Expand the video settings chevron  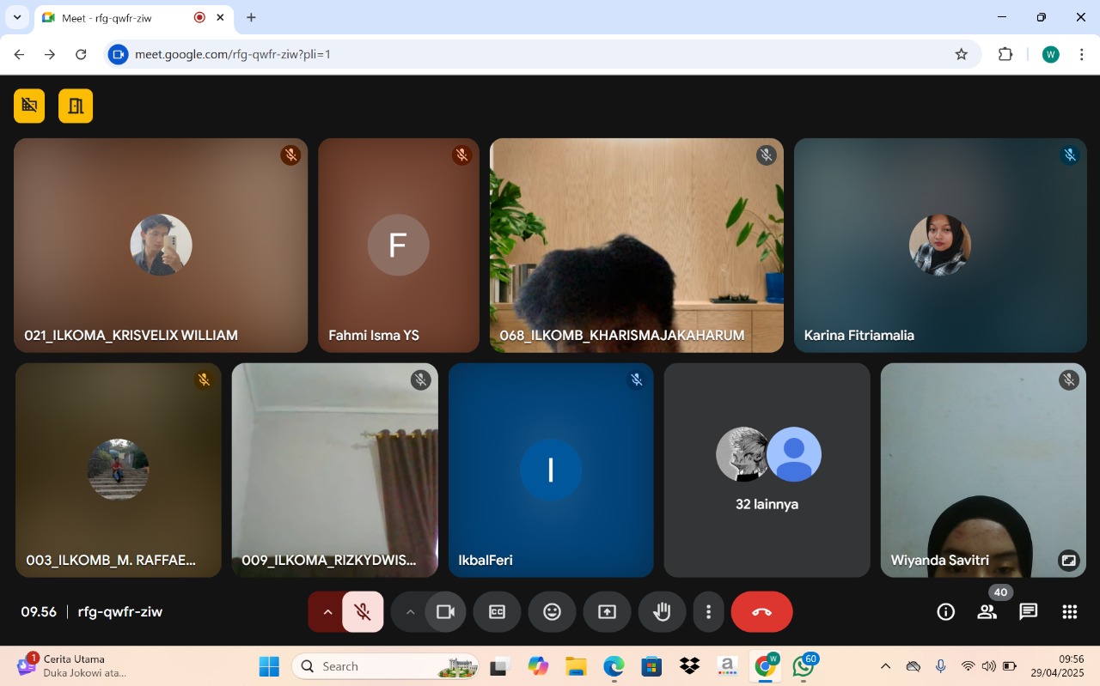(410, 612)
